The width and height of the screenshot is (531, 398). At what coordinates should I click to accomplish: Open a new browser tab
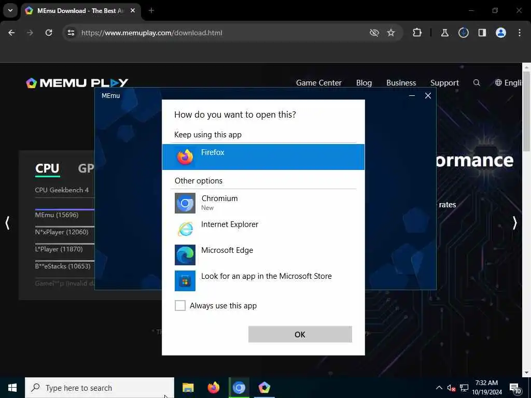click(151, 11)
